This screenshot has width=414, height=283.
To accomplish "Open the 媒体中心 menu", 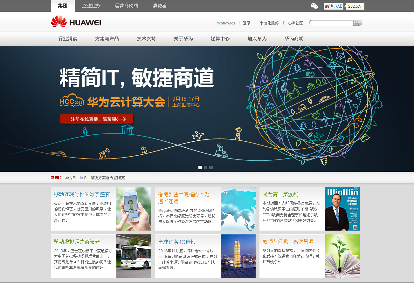I will coord(220,39).
